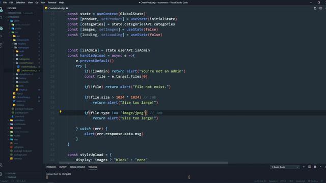Open GlobalState.js in explorer
This screenshot has width=326, height=183.
coord(23,97)
